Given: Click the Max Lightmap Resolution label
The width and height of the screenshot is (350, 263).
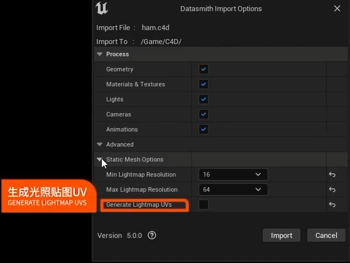Looking at the screenshot, I should [x=142, y=189].
